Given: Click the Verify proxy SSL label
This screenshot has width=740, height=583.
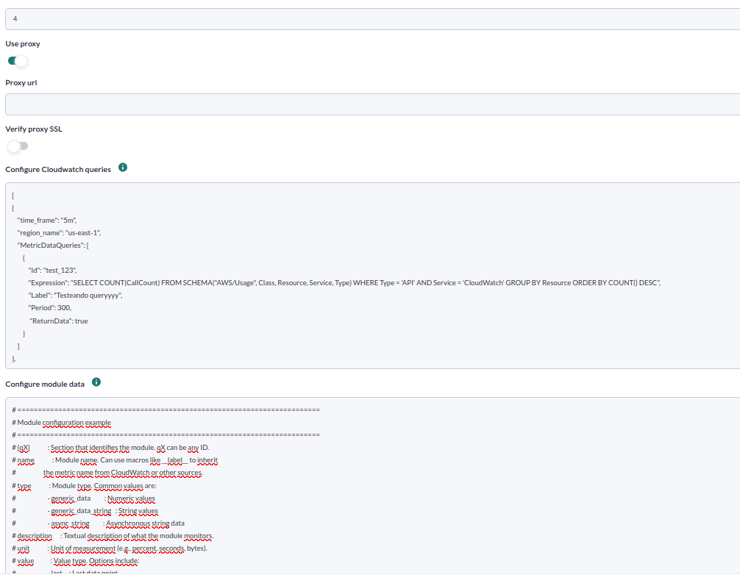Looking at the screenshot, I should point(34,129).
